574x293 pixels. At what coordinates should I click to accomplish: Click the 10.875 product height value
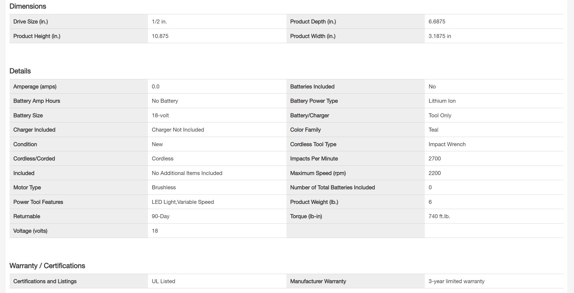click(x=160, y=36)
